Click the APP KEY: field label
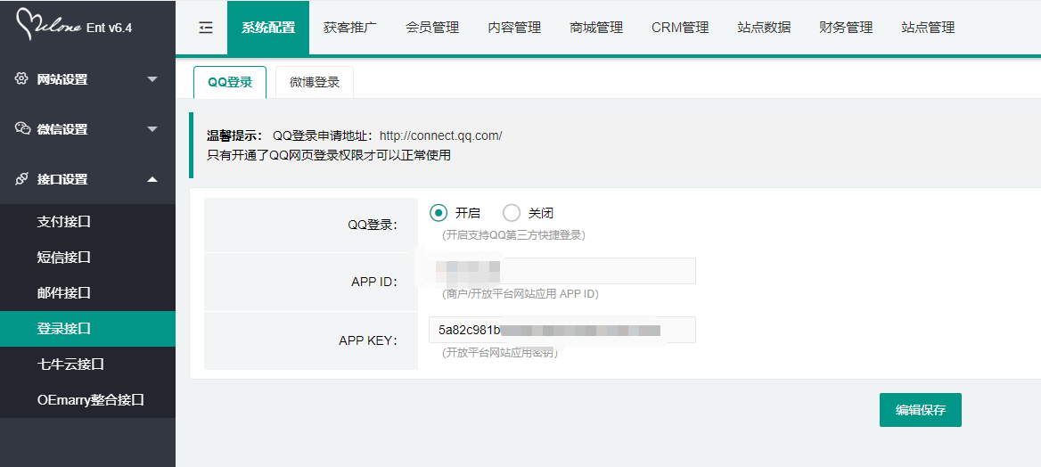The height and width of the screenshot is (467, 1041). 368,340
